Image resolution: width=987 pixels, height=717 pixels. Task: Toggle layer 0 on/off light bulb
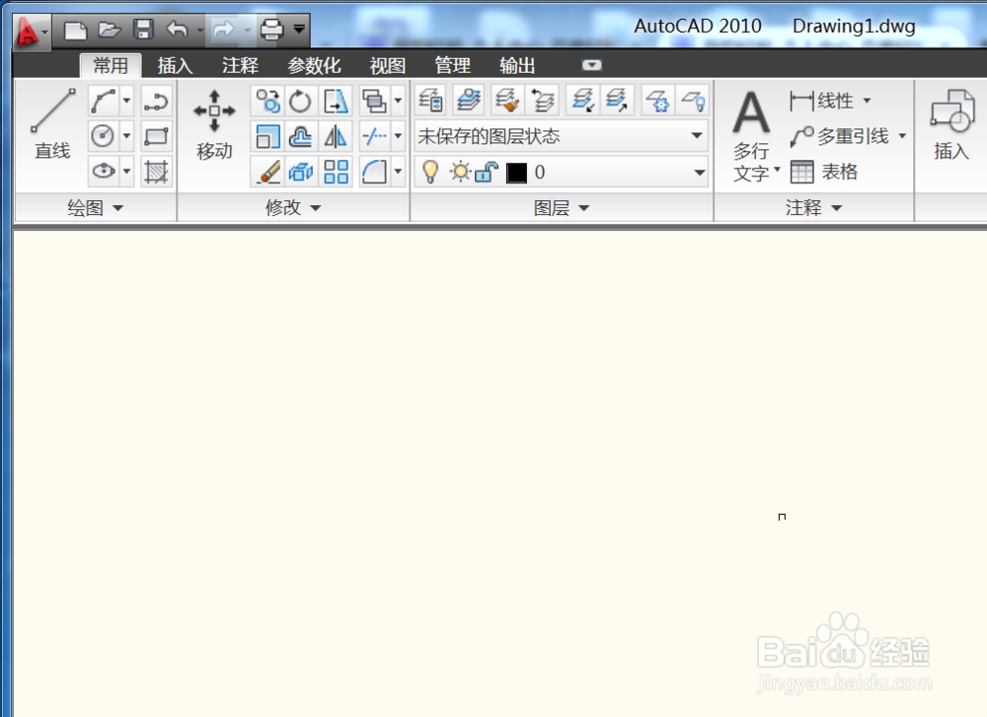[430, 172]
